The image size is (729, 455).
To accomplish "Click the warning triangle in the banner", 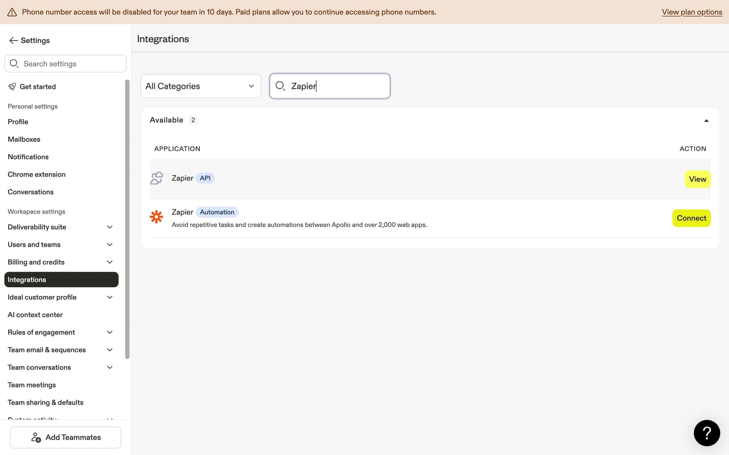I will pos(12,12).
